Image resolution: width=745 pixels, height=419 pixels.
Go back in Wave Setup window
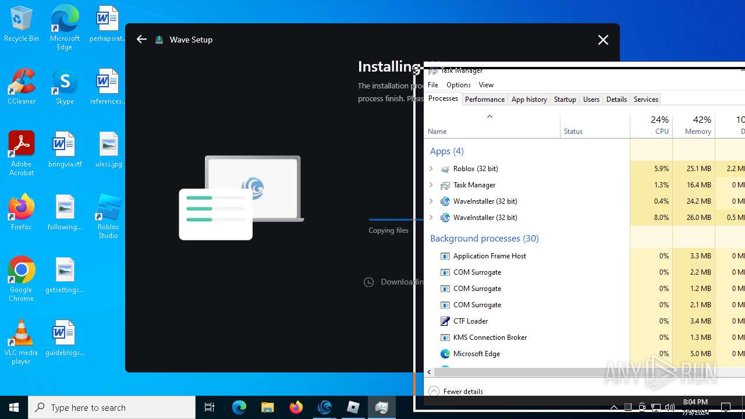[x=141, y=40]
